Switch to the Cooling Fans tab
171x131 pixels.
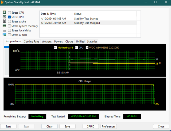click(x=31, y=41)
